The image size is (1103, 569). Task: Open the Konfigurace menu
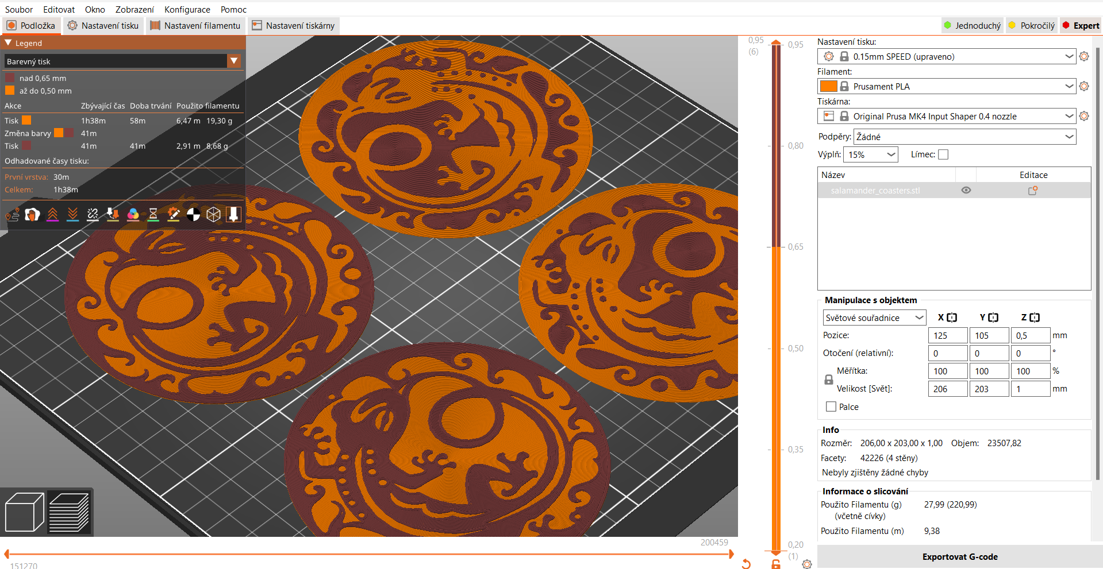click(187, 9)
